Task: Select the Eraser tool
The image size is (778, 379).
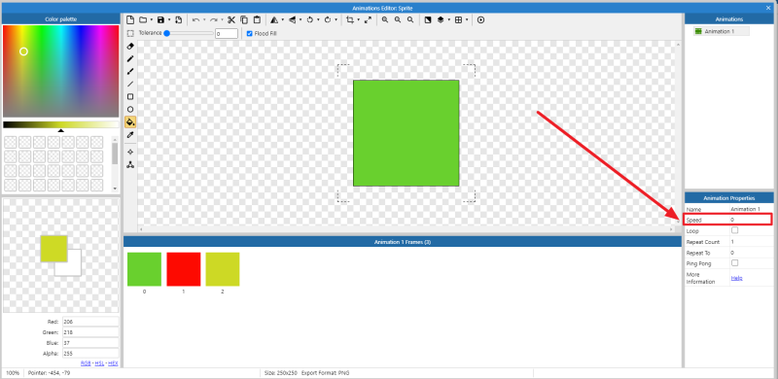Action: 130,46
